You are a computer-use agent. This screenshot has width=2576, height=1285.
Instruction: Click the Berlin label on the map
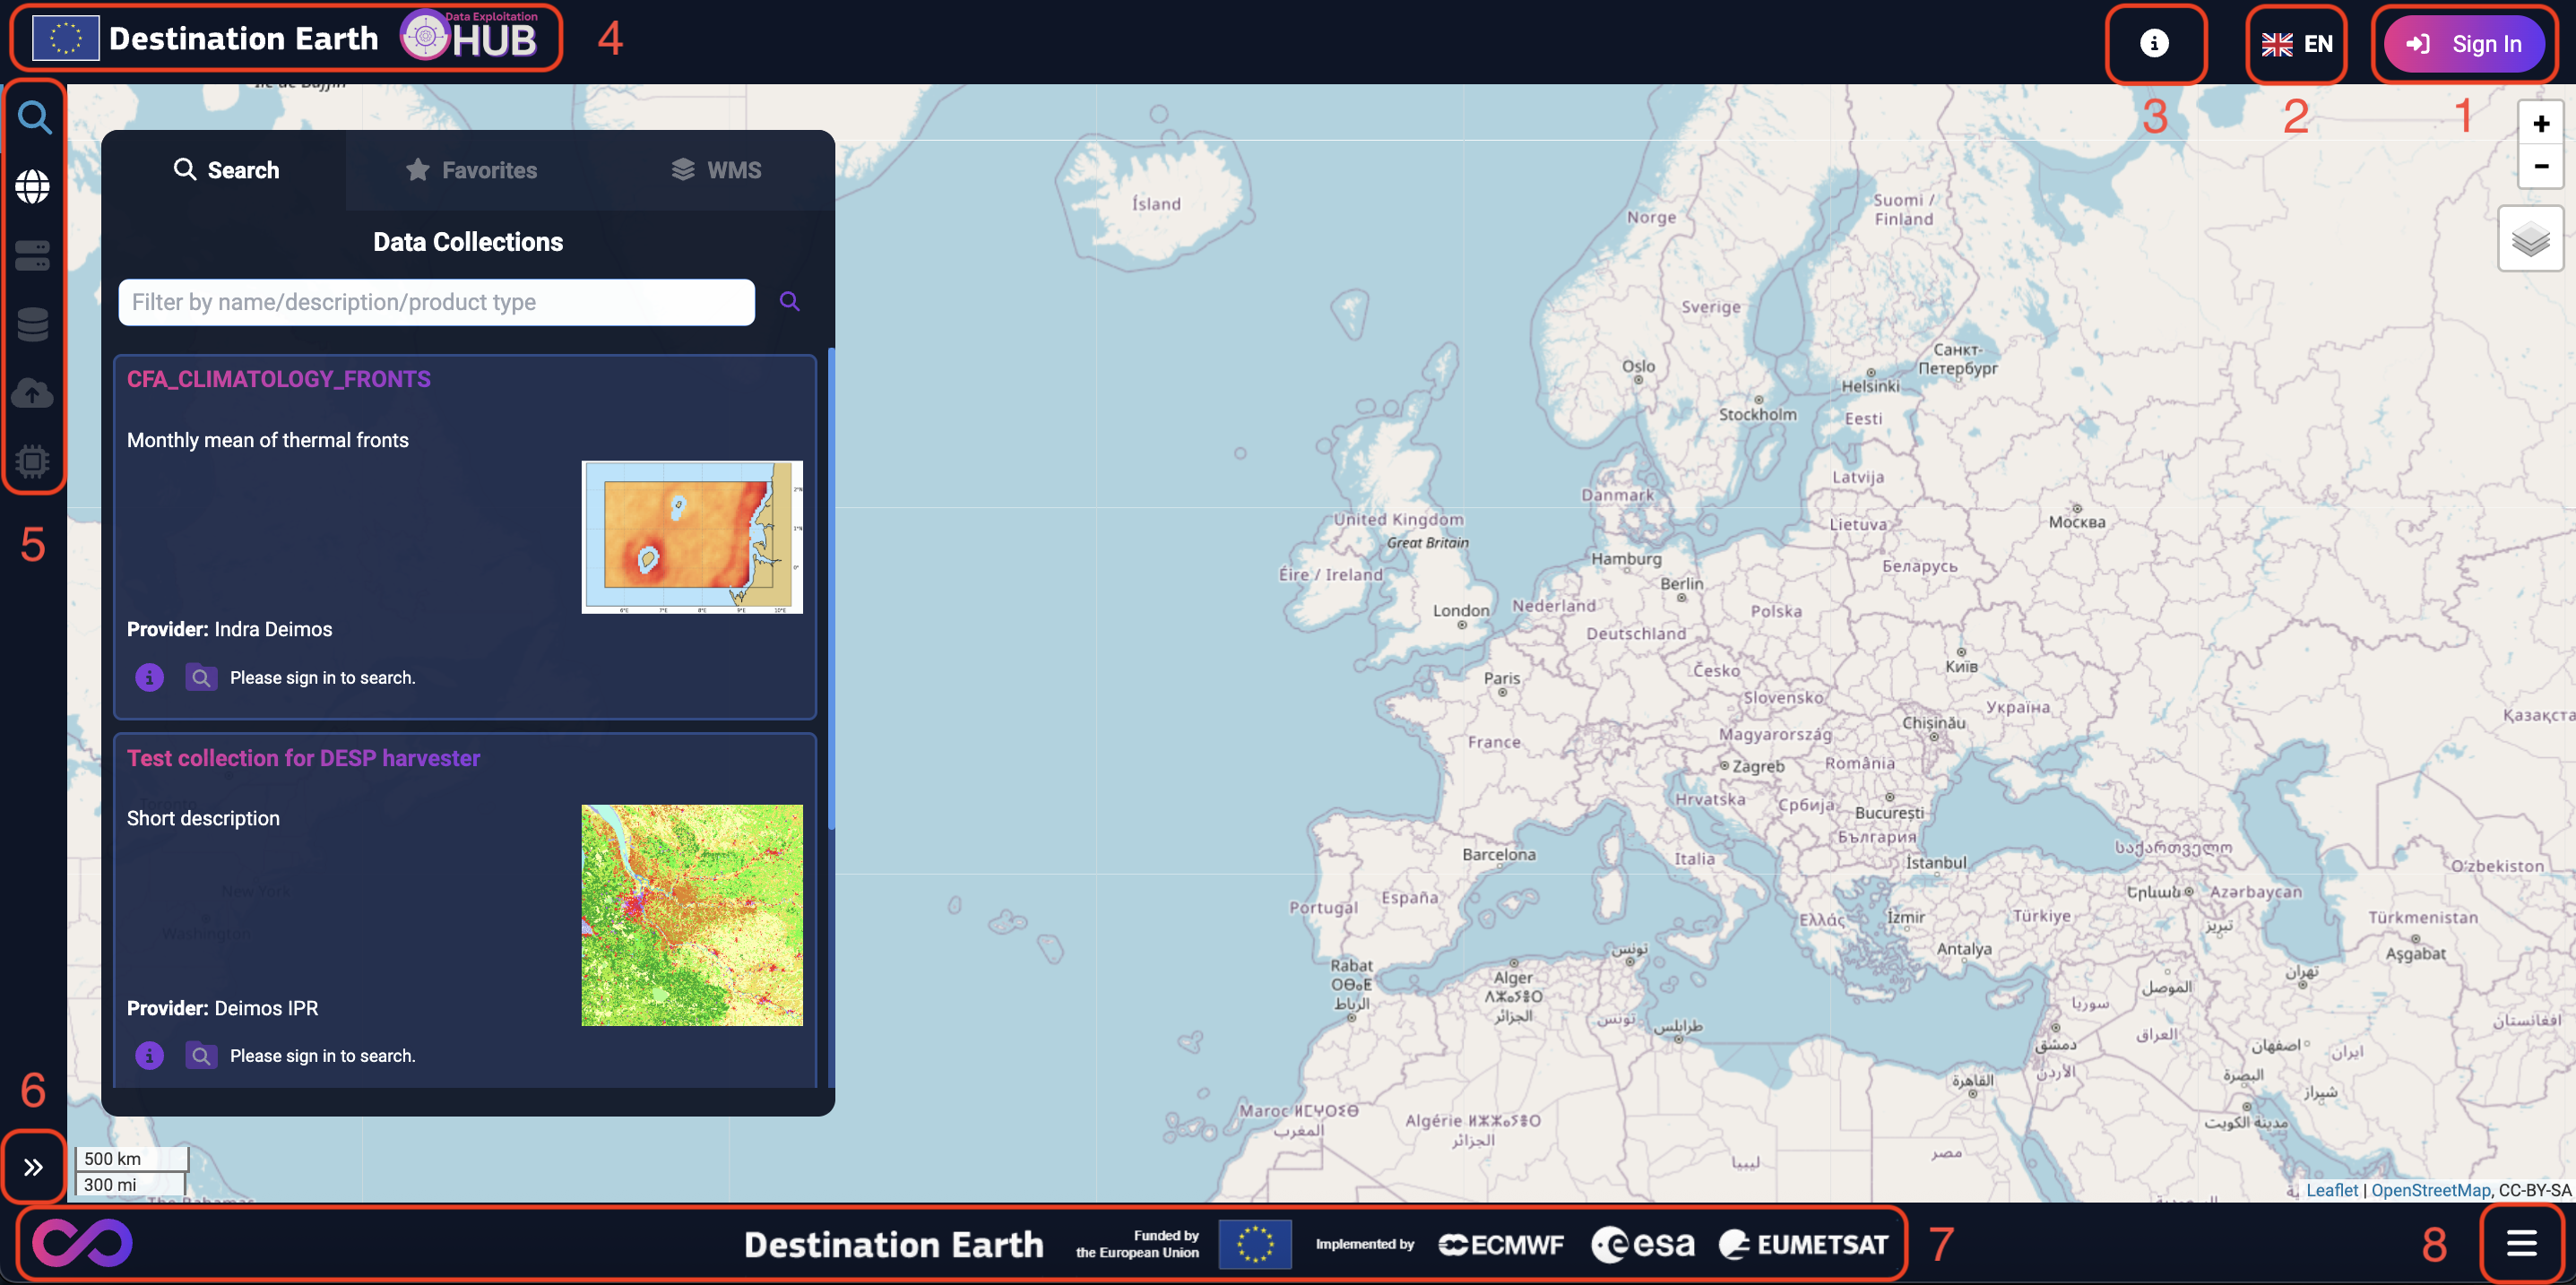click(1681, 583)
